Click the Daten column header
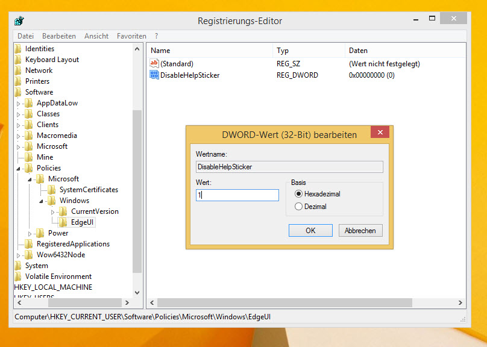This screenshot has width=487, height=347. 405,50
